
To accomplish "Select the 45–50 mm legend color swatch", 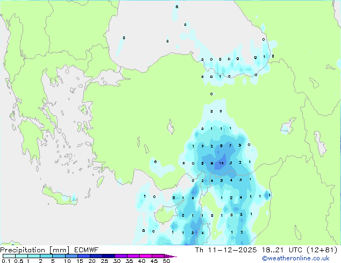I will click(158, 256).
